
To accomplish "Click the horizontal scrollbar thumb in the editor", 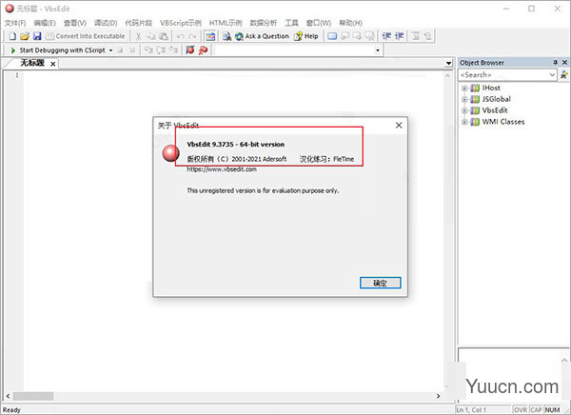I will pyautogui.click(x=33, y=396).
